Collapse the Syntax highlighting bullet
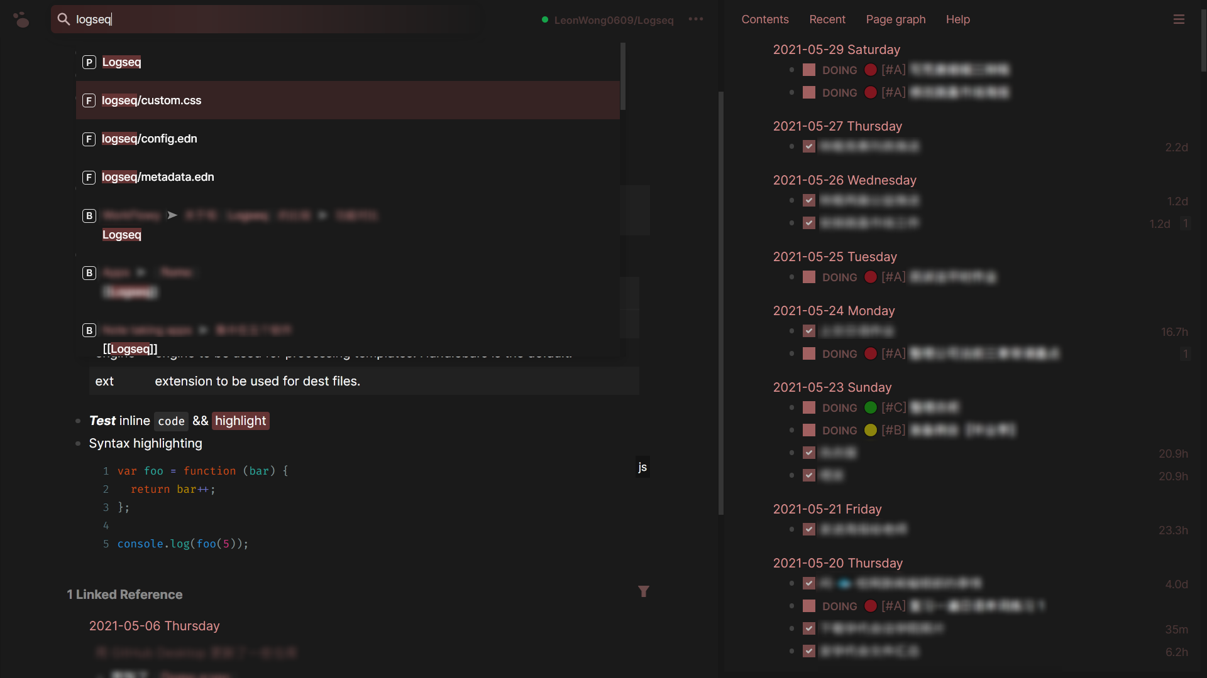 pyautogui.click(x=77, y=443)
